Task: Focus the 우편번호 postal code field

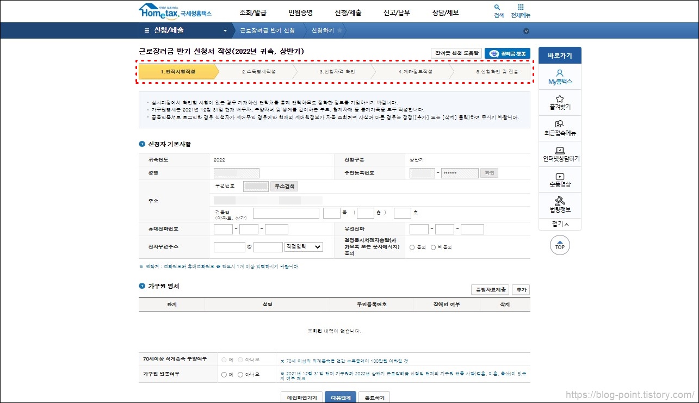Action: [x=256, y=187]
